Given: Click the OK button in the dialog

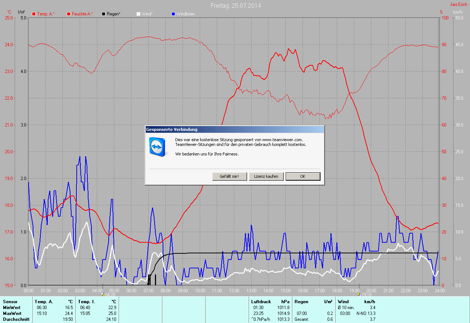Looking at the screenshot, I should pos(303,176).
